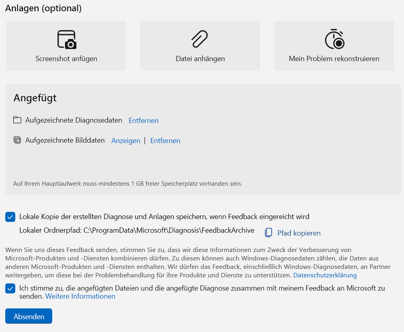Click the Aufgezeichnete Diagnosedaten text

(74, 120)
